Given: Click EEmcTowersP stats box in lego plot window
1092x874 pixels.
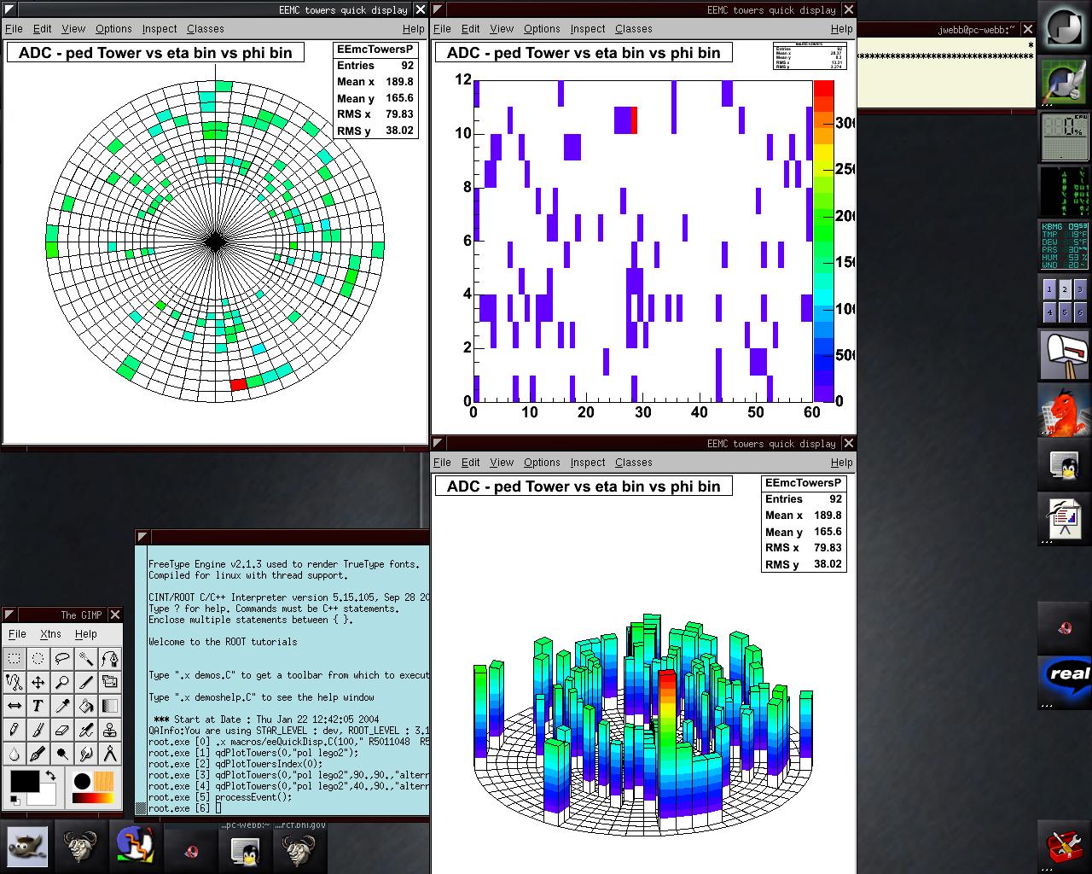Looking at the screenshot, I should click(804, 524).
